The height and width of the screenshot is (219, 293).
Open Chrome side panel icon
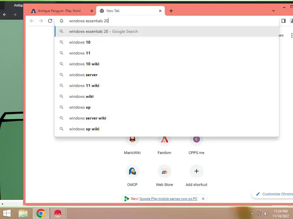(x=284, y=21)
